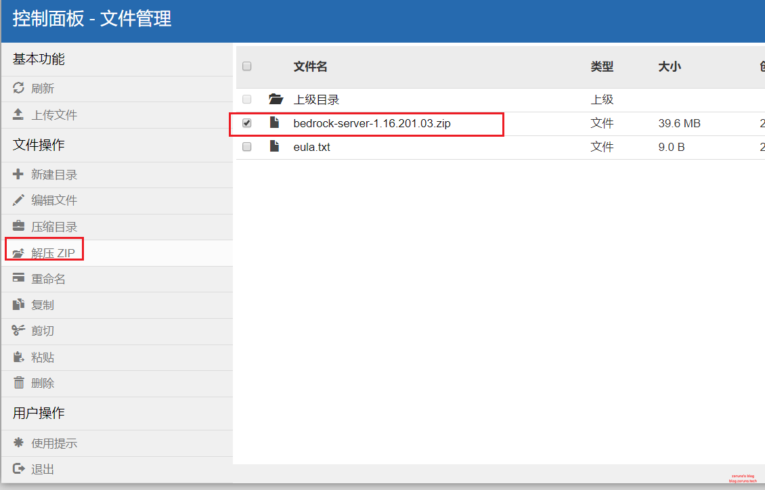Click 粘贴 label in sidebar
The width and height of the screenshot is (765, 490).
click(x=43, y=357)
